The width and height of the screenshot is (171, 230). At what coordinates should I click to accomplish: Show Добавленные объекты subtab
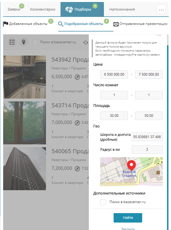pyautogui.click(x=28, y=24)
